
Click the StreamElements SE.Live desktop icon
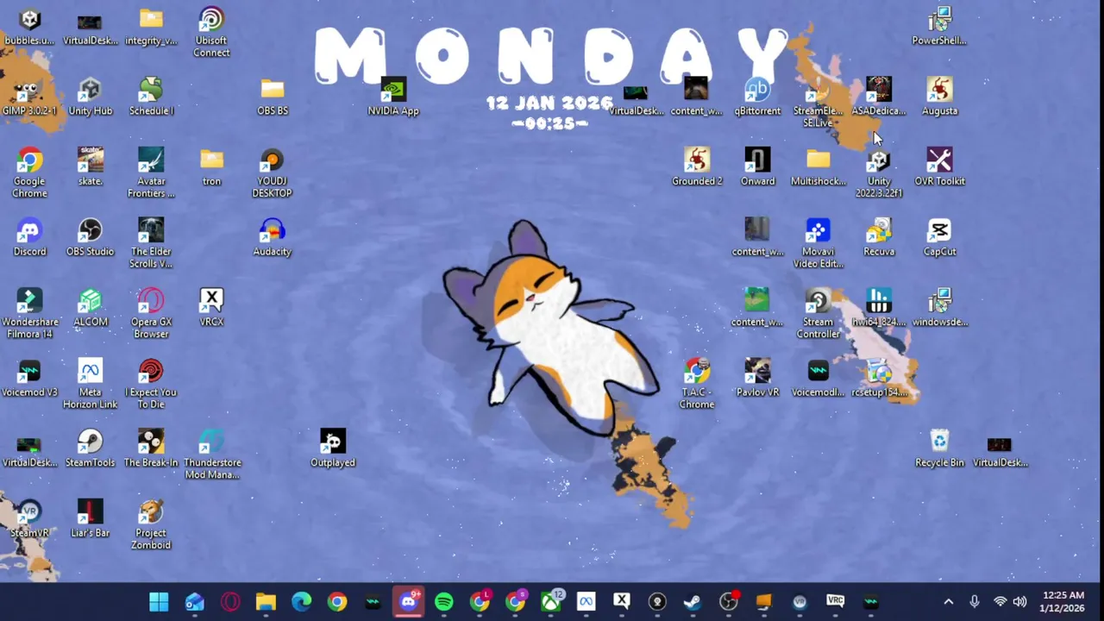818,103
